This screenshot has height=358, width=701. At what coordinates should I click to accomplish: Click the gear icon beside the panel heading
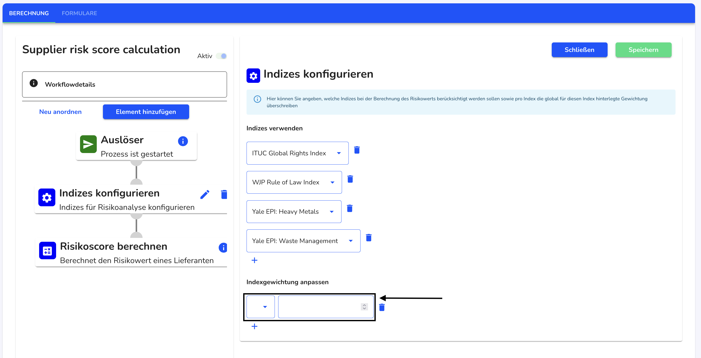click(x=253, y=76)
